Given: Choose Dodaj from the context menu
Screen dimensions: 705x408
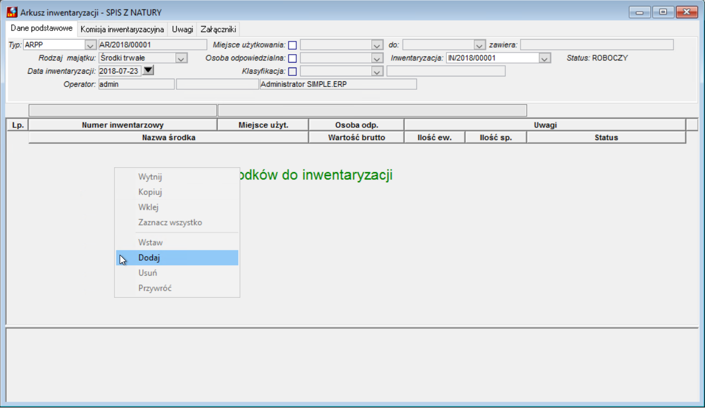Looking at the screenshot, I should (x=177, y=258).
